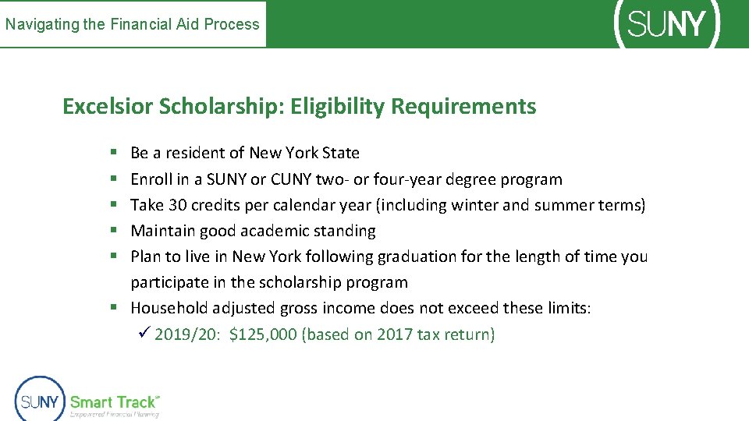Viewport: 749px width, 421px height.
Task: Click the bullet marker before "Plan to live"
Action: [114, 257]
